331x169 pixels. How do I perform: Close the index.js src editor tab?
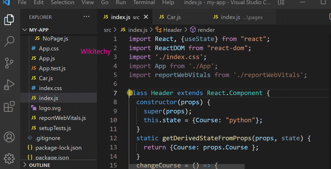[146, 17]
